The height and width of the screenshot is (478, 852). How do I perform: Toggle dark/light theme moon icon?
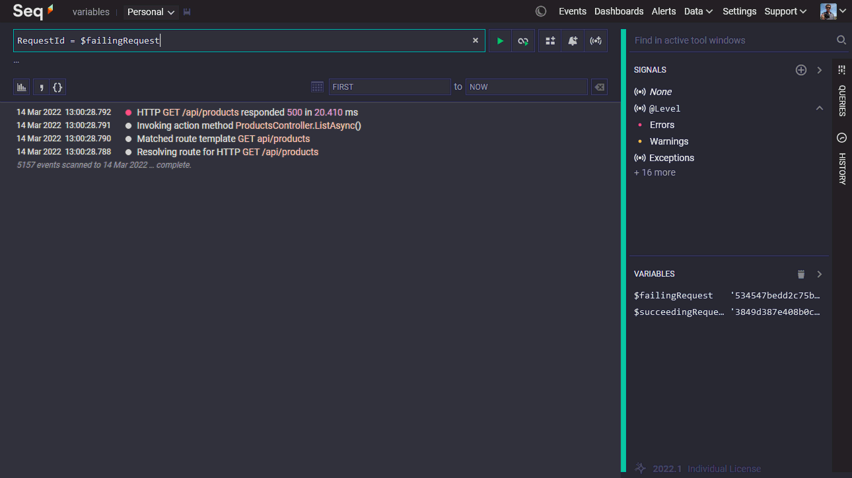point(541,11)
